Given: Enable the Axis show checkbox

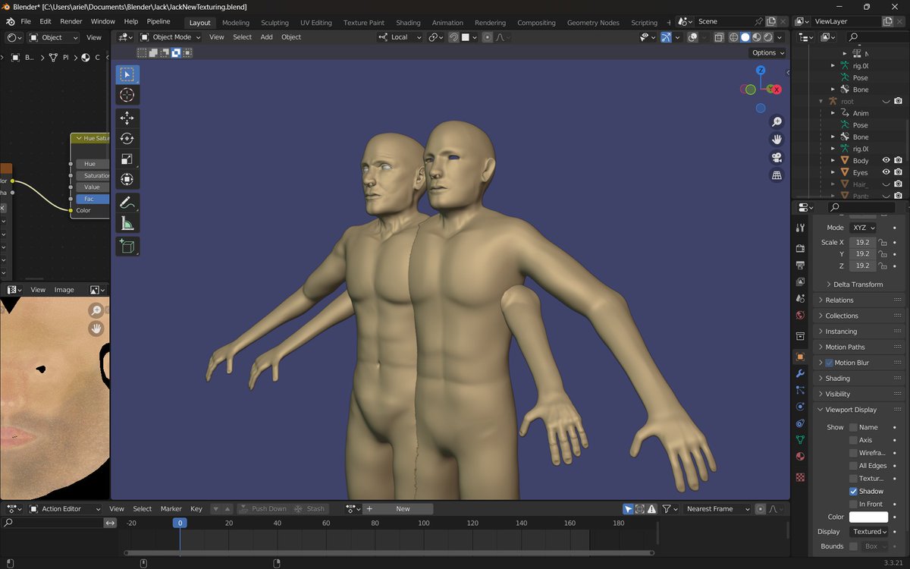Looking at the screenshot, I should click(x=853, y=440).
